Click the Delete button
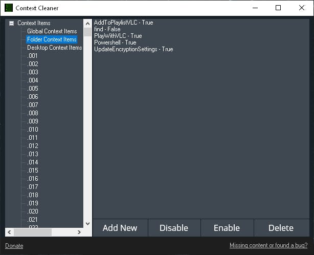Viewport: 314px width, 255px height. (281, 228)
